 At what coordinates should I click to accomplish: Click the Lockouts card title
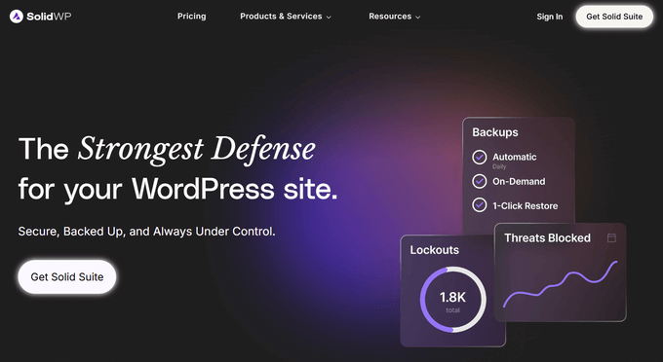click(x=434, y=250)
